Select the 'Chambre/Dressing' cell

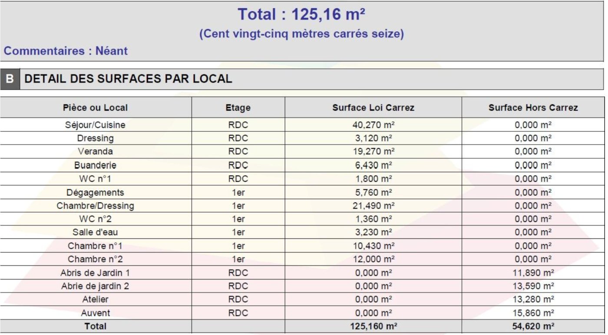click(x=96, y=205)
